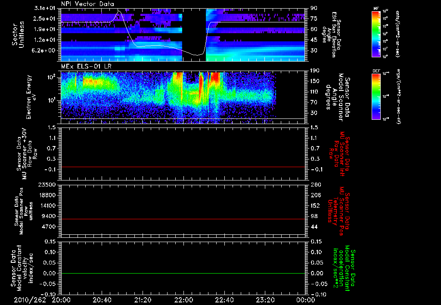The image size is (441, 305).
Task: Click the 260 telemetry tick label
Action: [316, 185]
